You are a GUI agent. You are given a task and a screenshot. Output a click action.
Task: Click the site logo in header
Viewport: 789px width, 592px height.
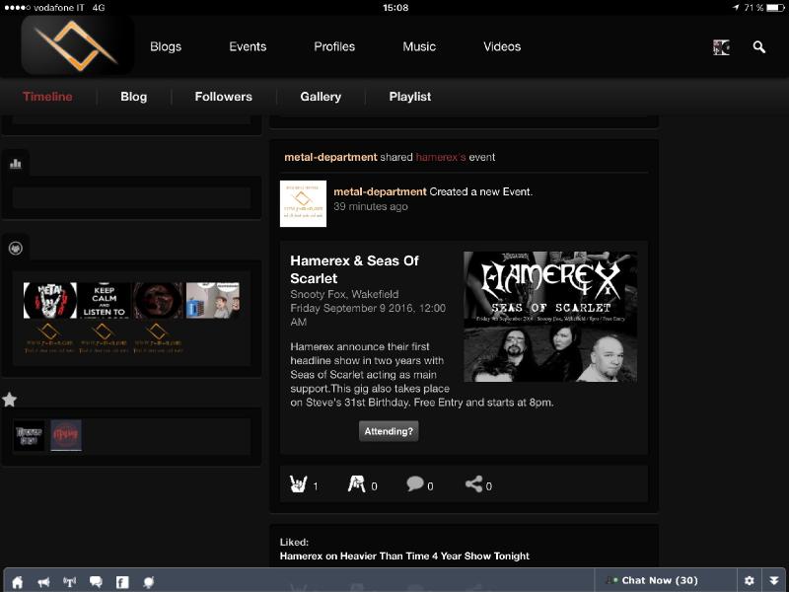tap(77, 45)
